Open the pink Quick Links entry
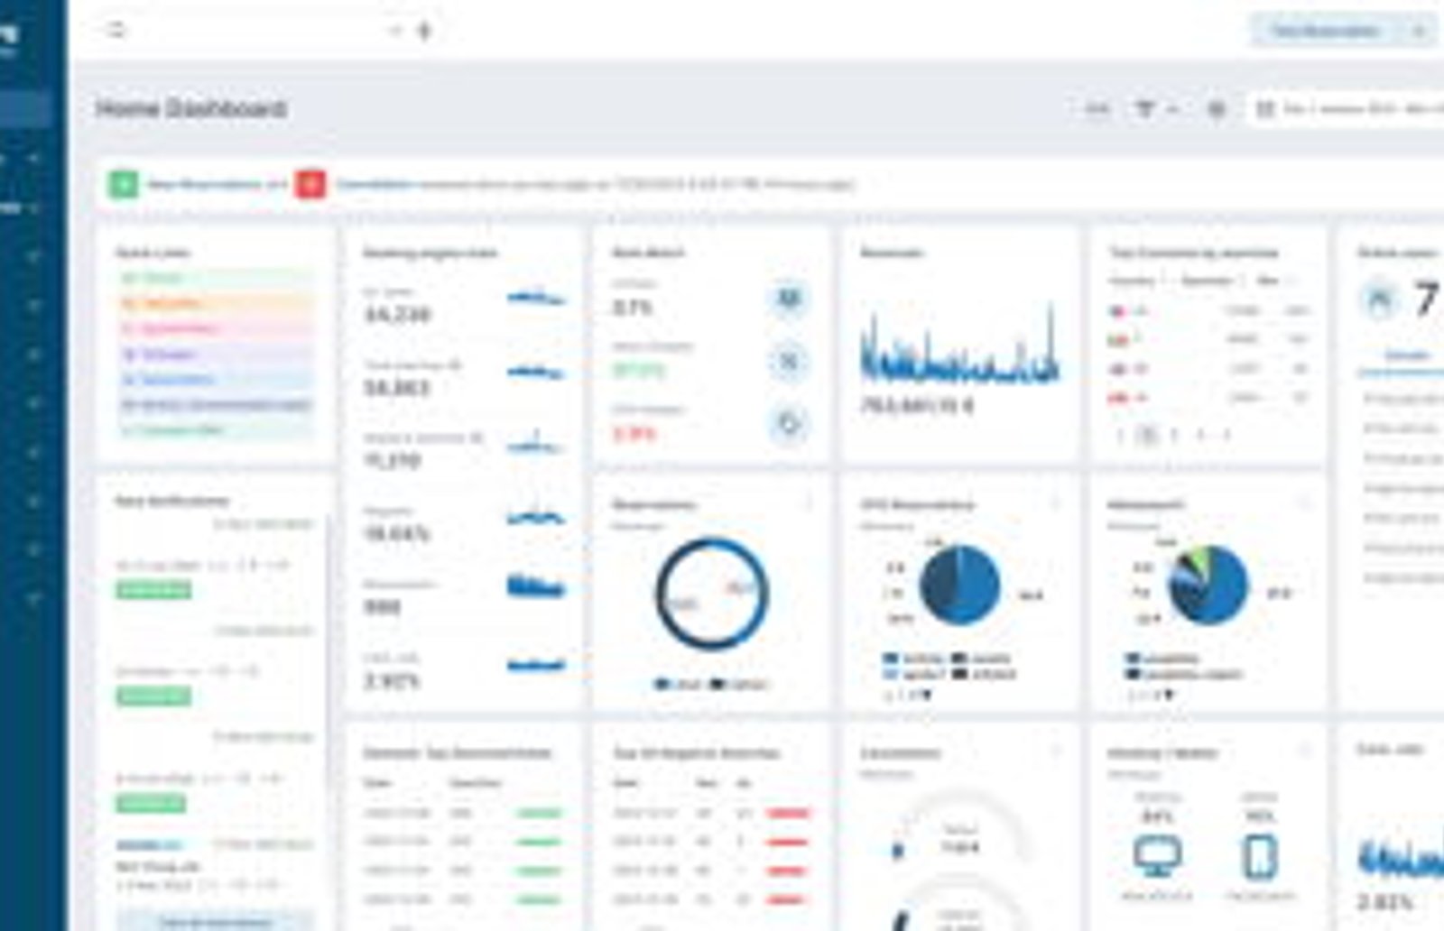 click(217, 328)
